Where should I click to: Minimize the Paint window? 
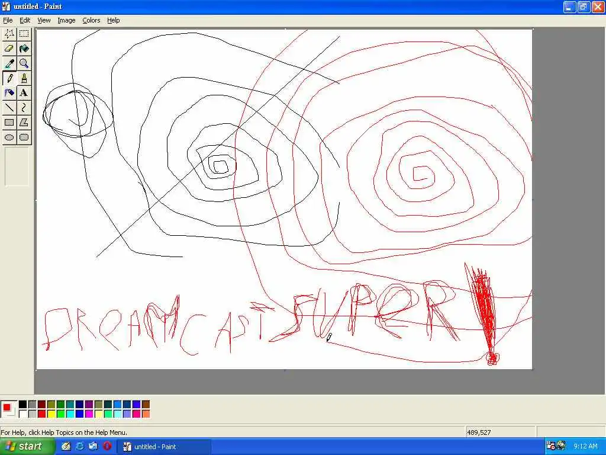[570, 7]
